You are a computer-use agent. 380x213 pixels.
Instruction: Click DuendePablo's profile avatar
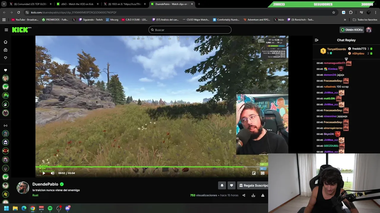coord(23,188)
